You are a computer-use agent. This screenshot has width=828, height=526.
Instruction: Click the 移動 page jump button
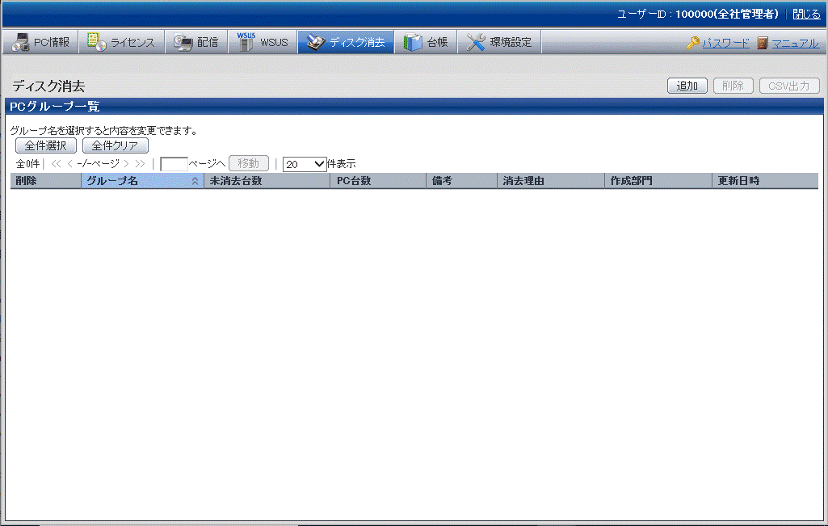(249, 163)
